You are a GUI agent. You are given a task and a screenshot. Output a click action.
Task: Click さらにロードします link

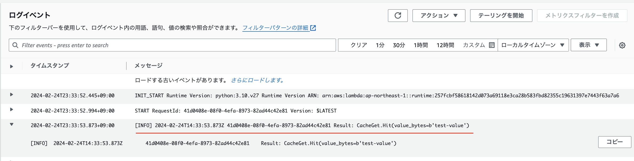coord(257,80)
